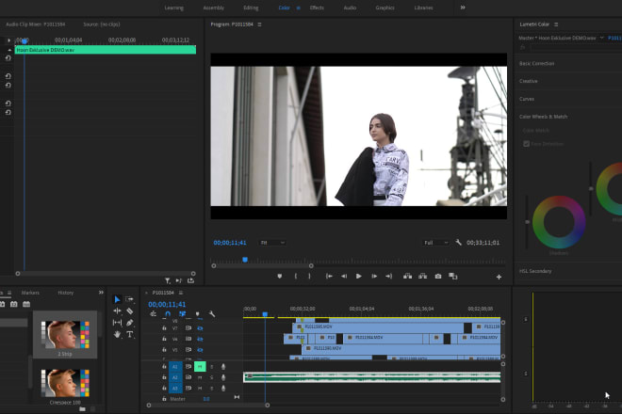Select the Slip tool
Viewport: 622px width, 414px height.
point(117,323)
